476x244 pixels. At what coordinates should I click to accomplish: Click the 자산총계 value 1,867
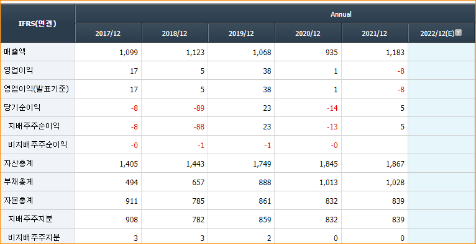point(396,164)
